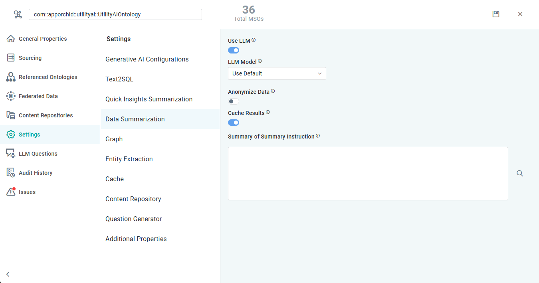The width and height of the screenshot is (539, 283).
Task: Click into the Summary of Summary Instruction textbox
Action: [x=368, y=173]
